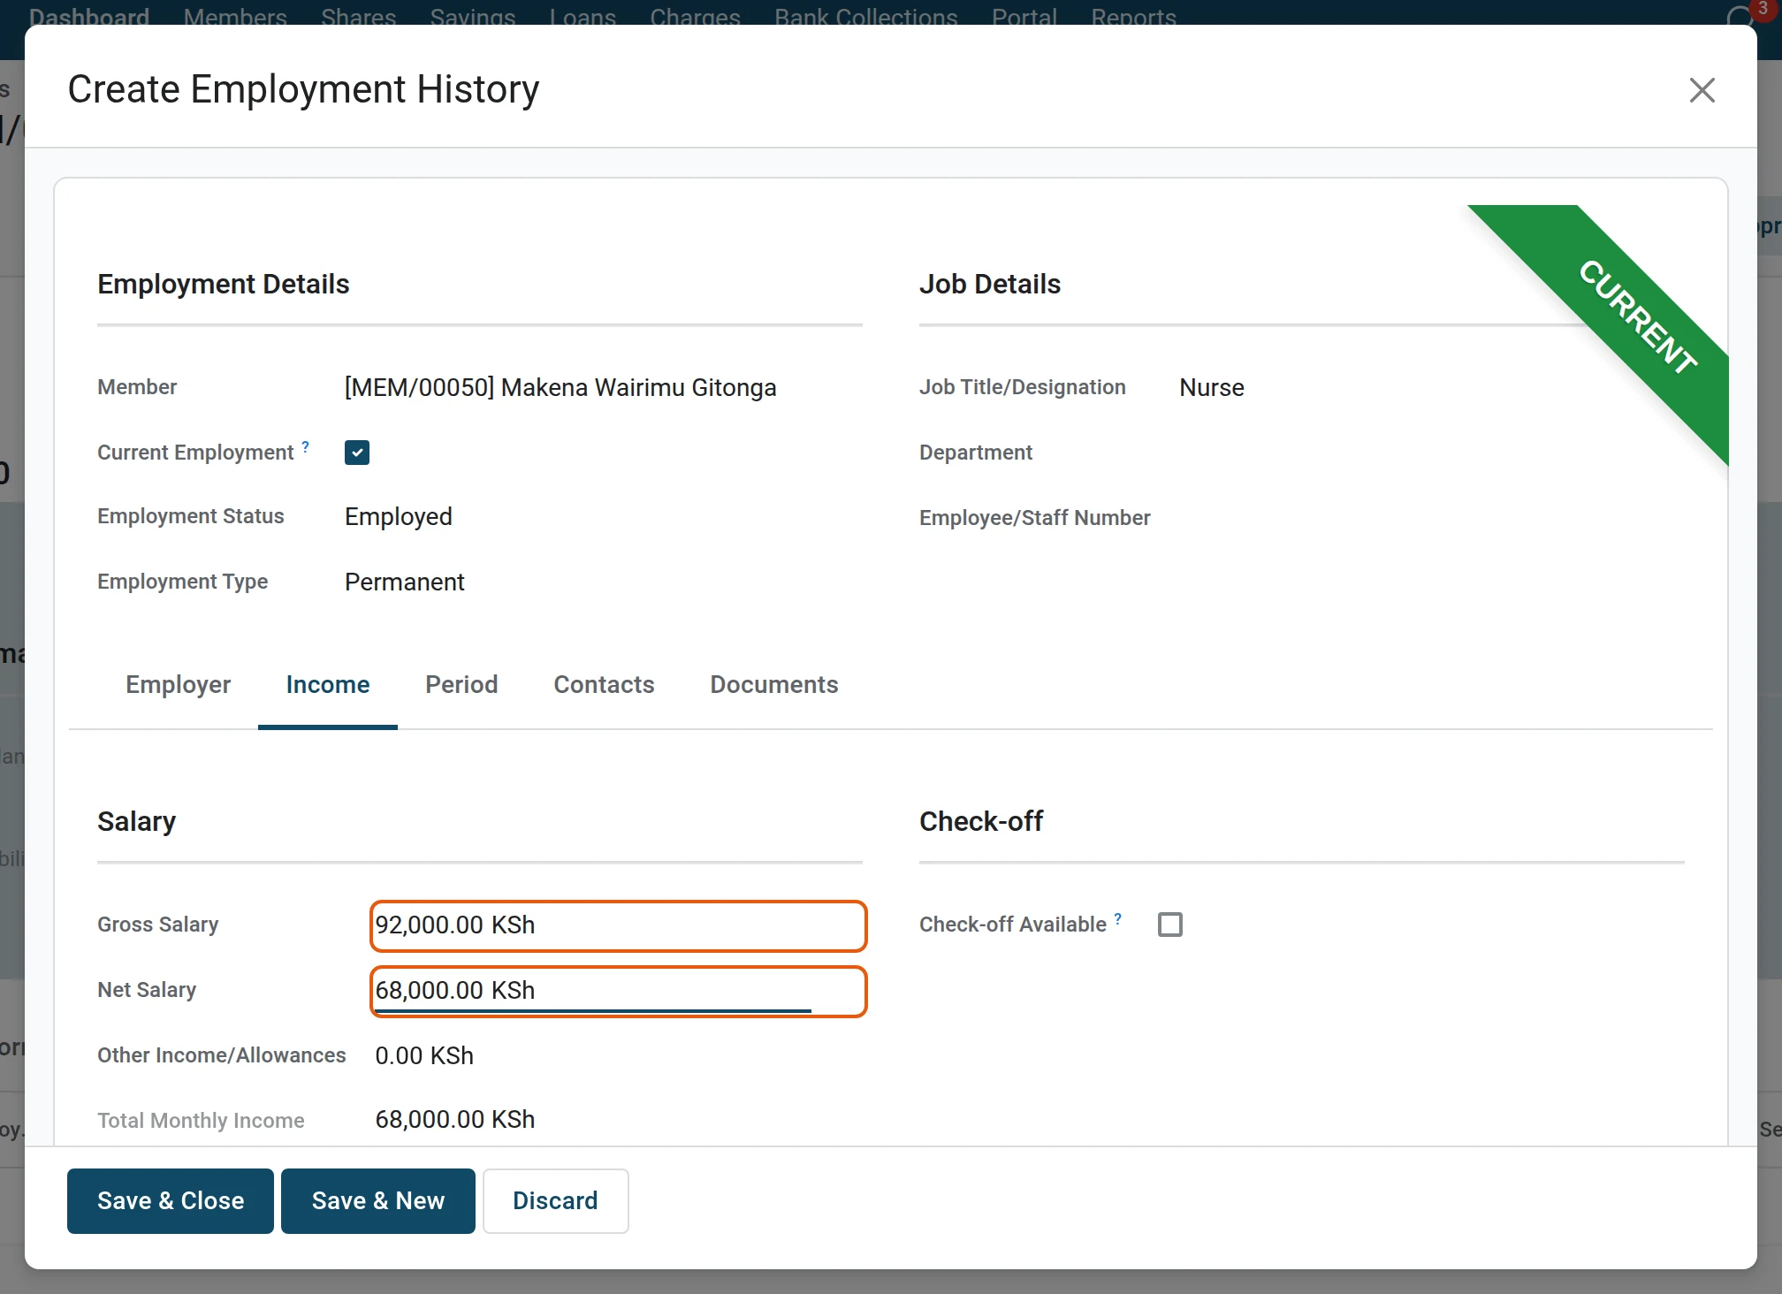The width and height of the screenshot is (1782, 1294).
Task: Open the Portal menu
Action: tap(1024, 16)
